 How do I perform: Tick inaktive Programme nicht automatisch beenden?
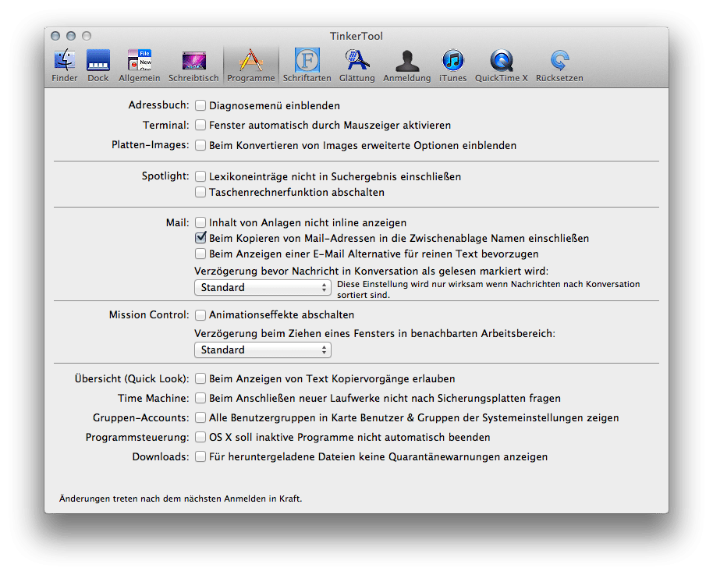click(x=200, y=437)
